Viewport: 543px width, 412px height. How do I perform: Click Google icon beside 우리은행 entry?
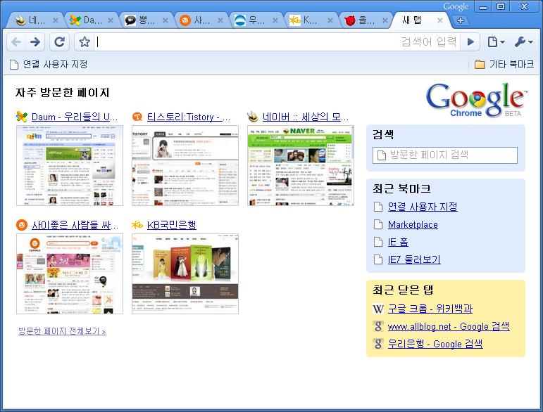coord(378,344)
